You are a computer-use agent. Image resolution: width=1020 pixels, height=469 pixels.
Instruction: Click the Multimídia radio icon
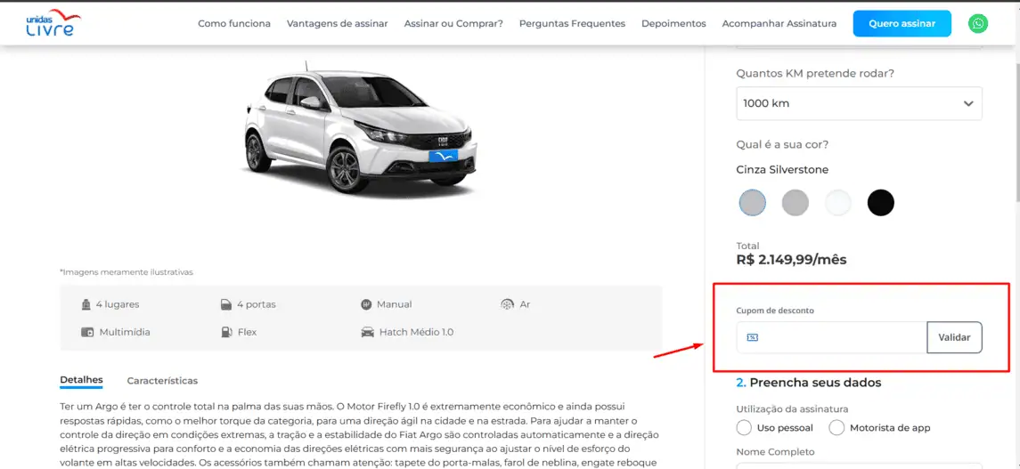coord(87,332)
